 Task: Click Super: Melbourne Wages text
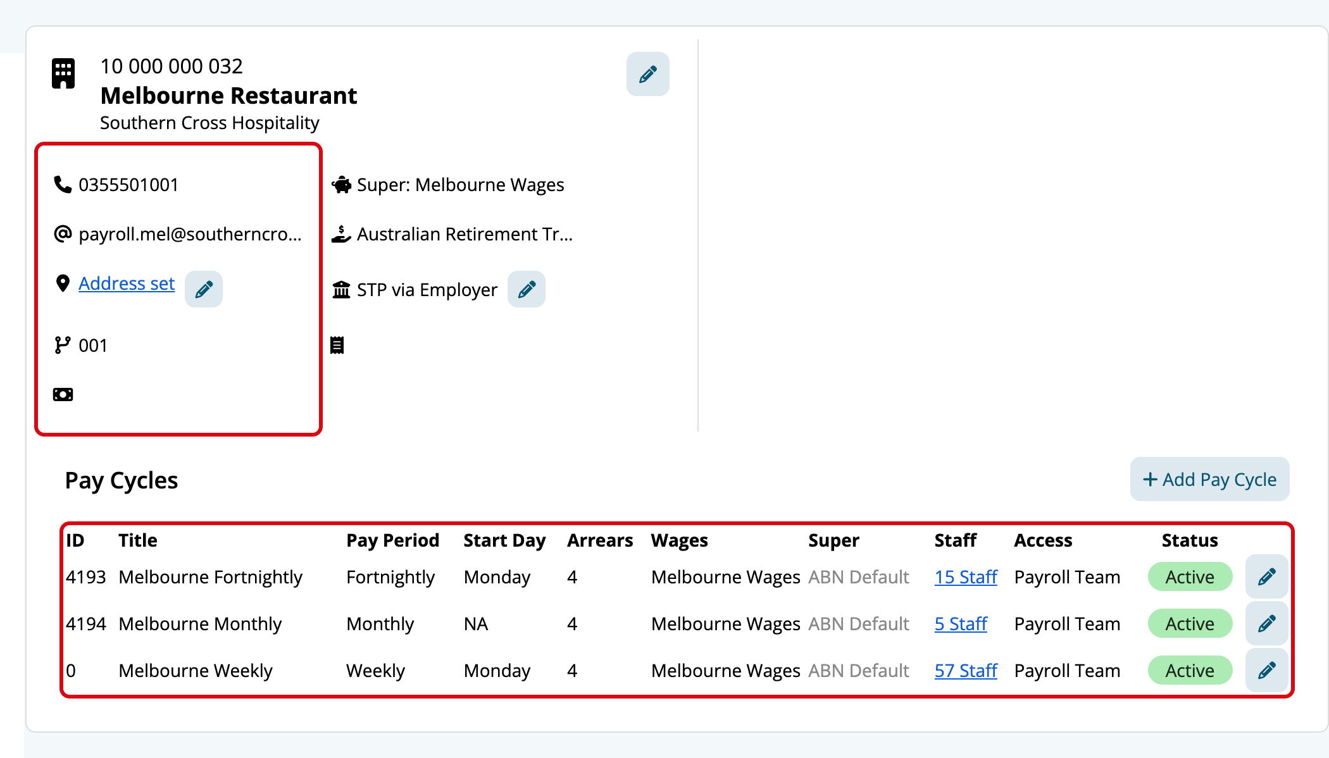(460, 185)
